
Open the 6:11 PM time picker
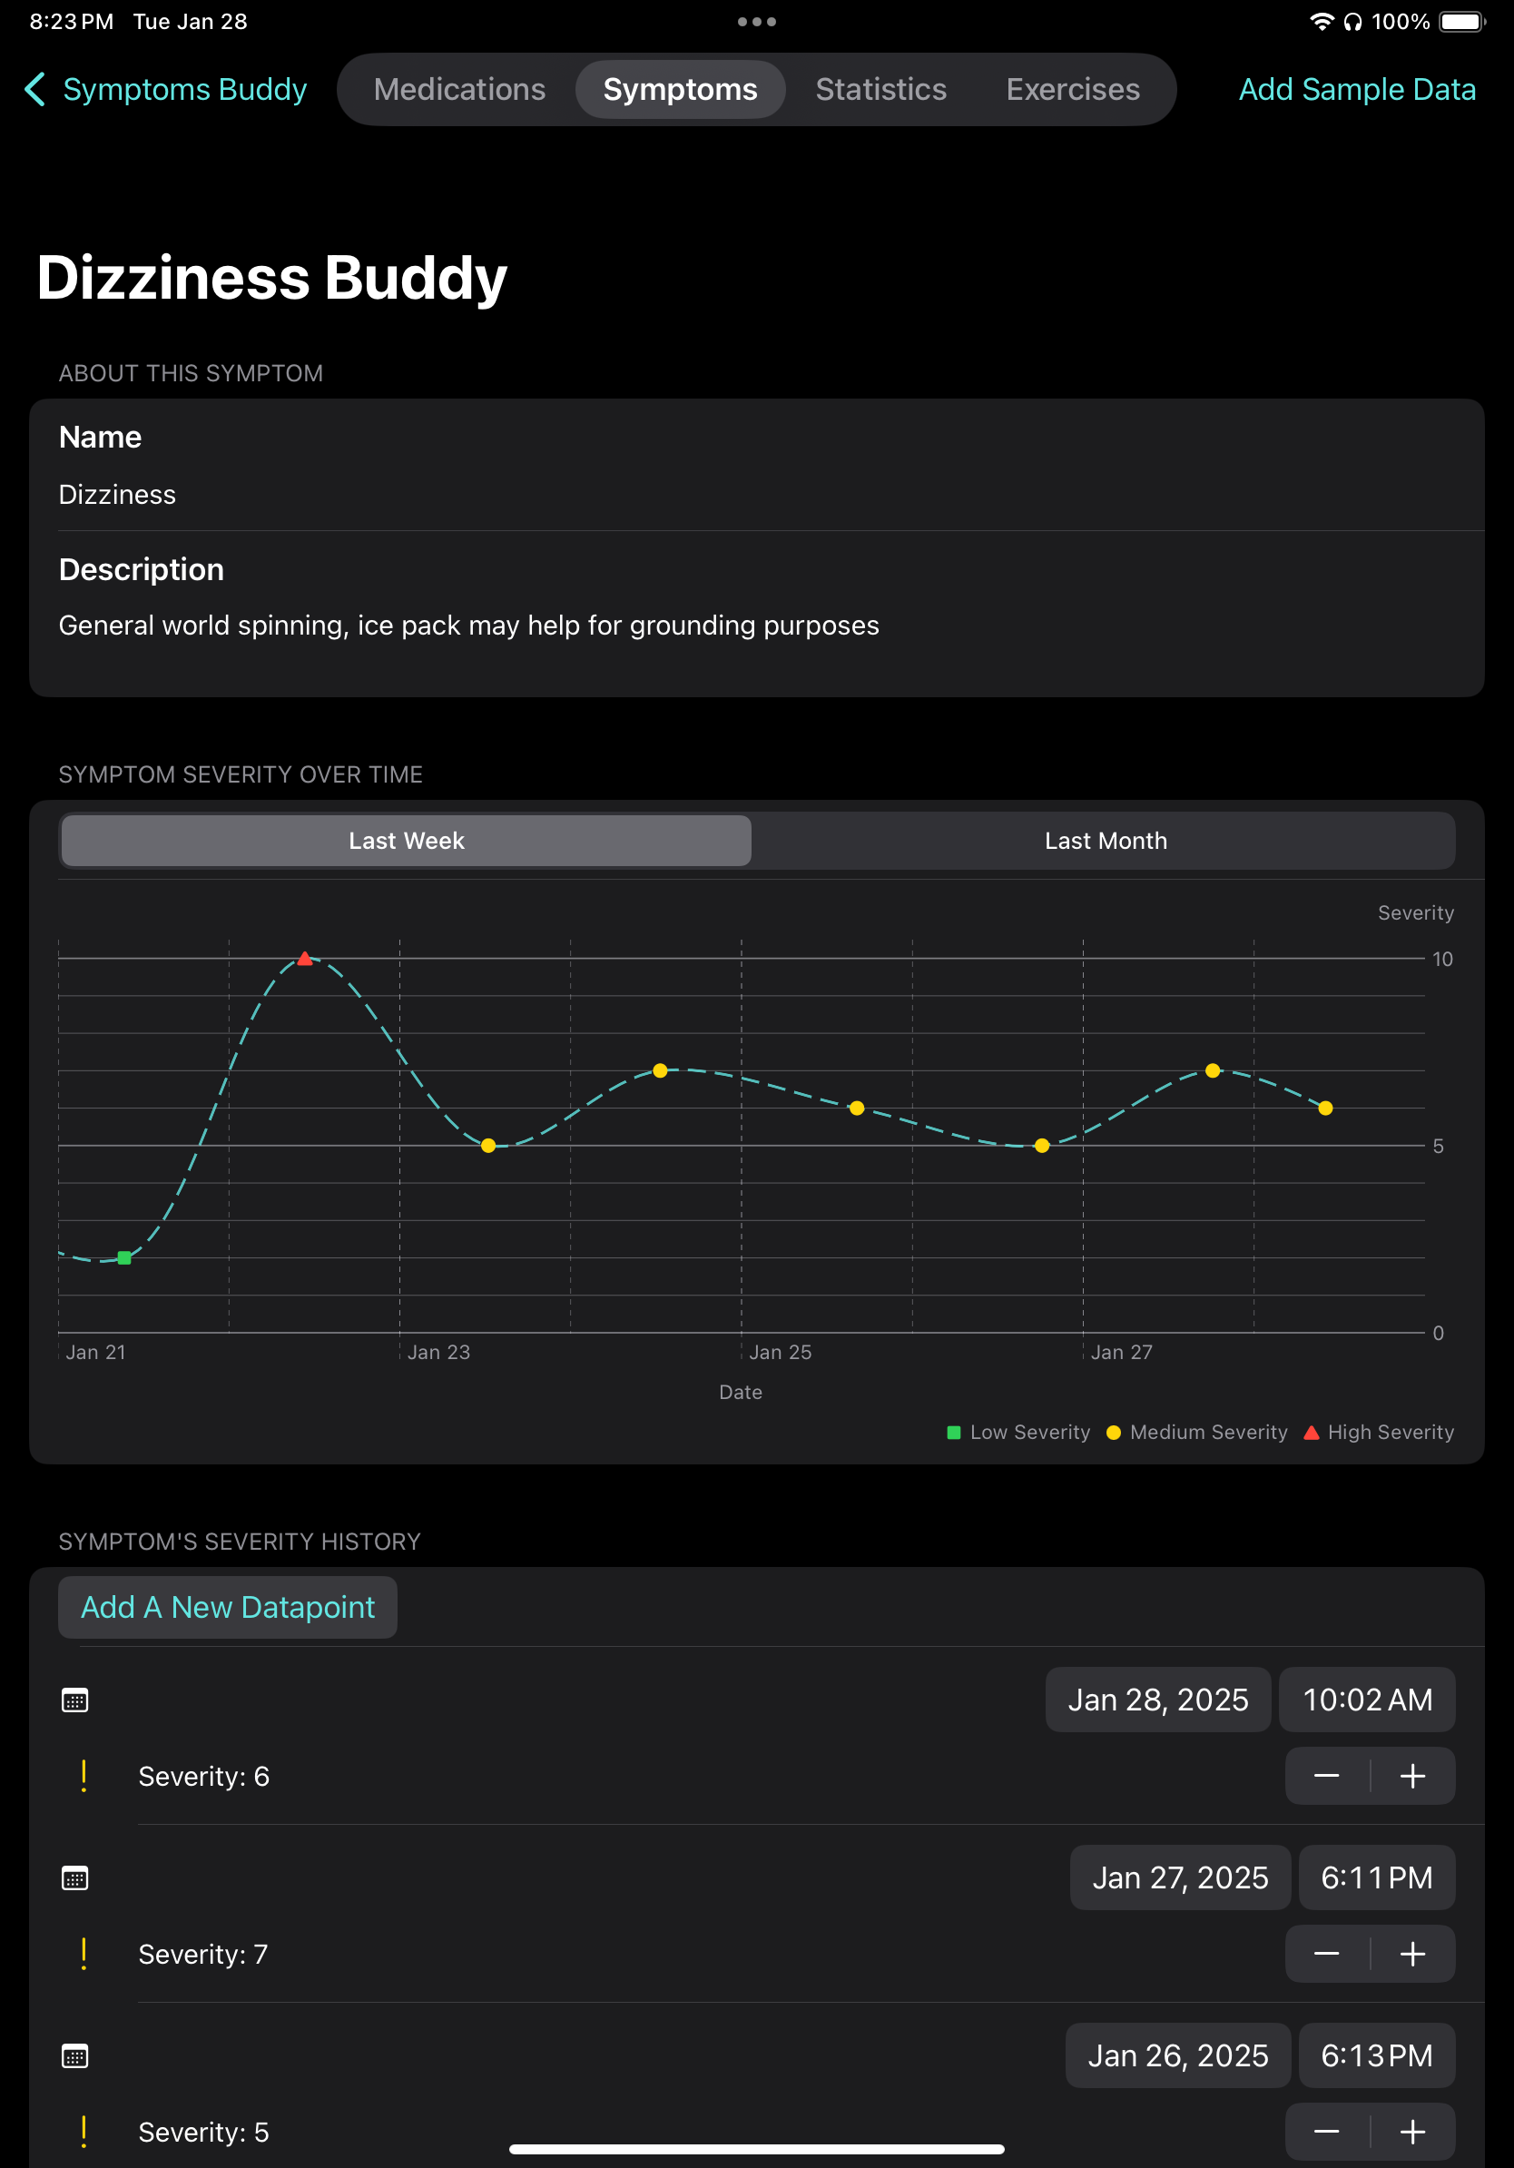pos(1376,1877)
